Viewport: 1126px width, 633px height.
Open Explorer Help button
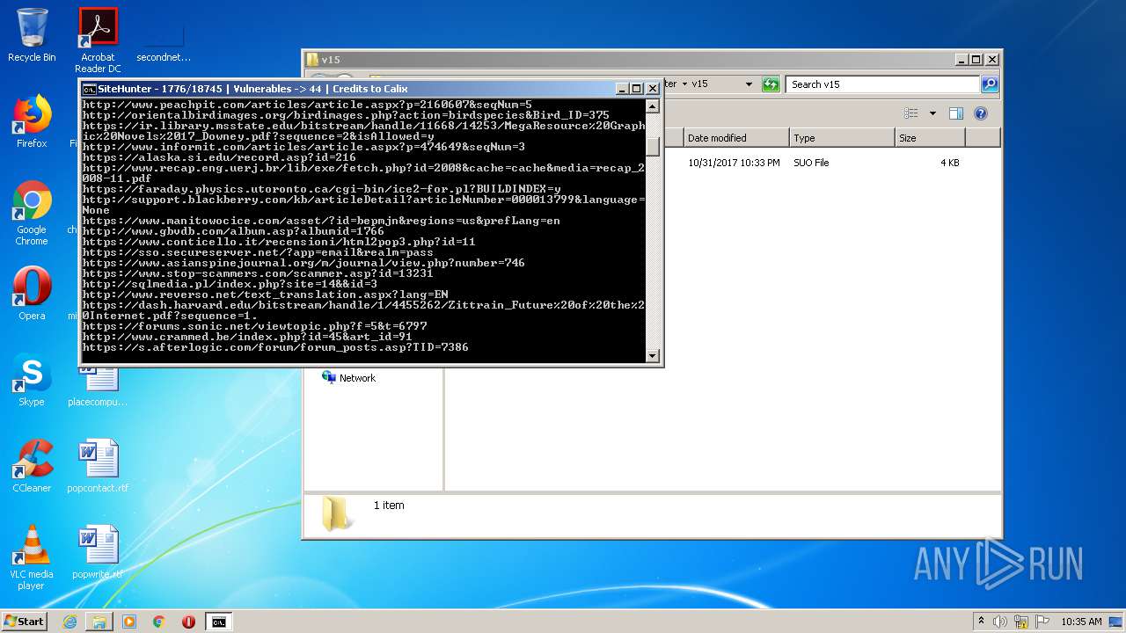click(981, 113)
